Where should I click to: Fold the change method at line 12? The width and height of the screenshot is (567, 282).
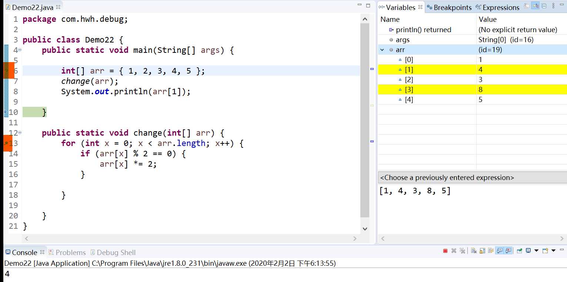click(20, 132)
